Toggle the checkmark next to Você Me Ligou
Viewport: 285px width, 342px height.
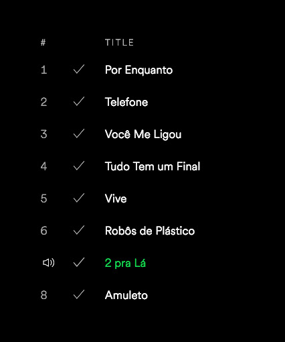pos(79,133)
